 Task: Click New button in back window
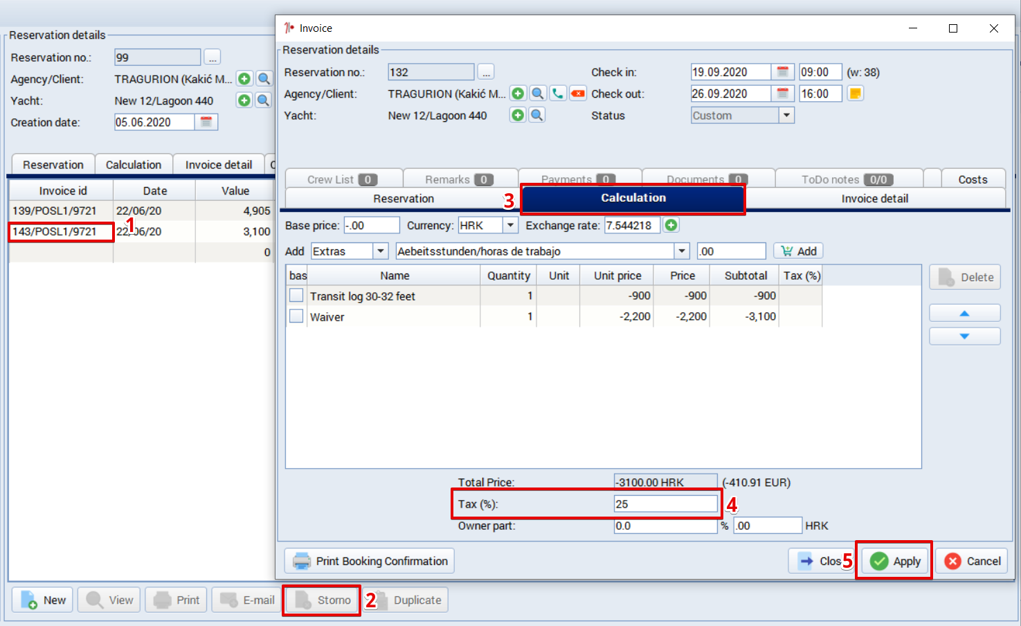click(44, 600)
